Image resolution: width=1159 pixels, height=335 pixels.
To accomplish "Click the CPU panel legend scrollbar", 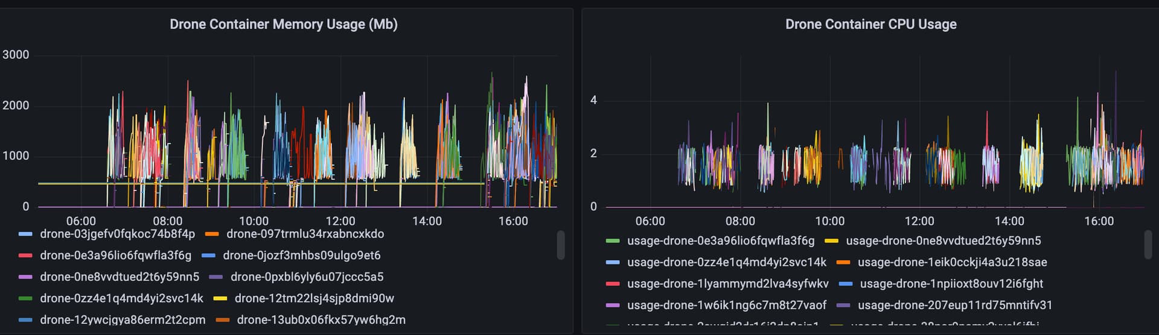I will coord(1148,245).
